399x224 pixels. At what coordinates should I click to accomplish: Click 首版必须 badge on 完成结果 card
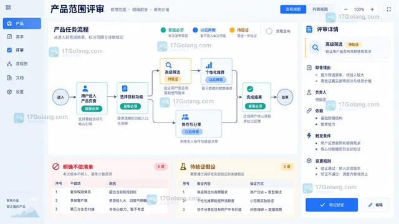point(255,106)
